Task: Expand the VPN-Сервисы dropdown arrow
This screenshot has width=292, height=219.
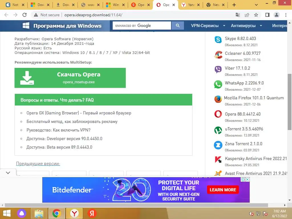Action: tap(224, 26)
